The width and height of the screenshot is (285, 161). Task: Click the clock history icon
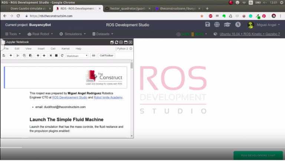pos(238,24)
